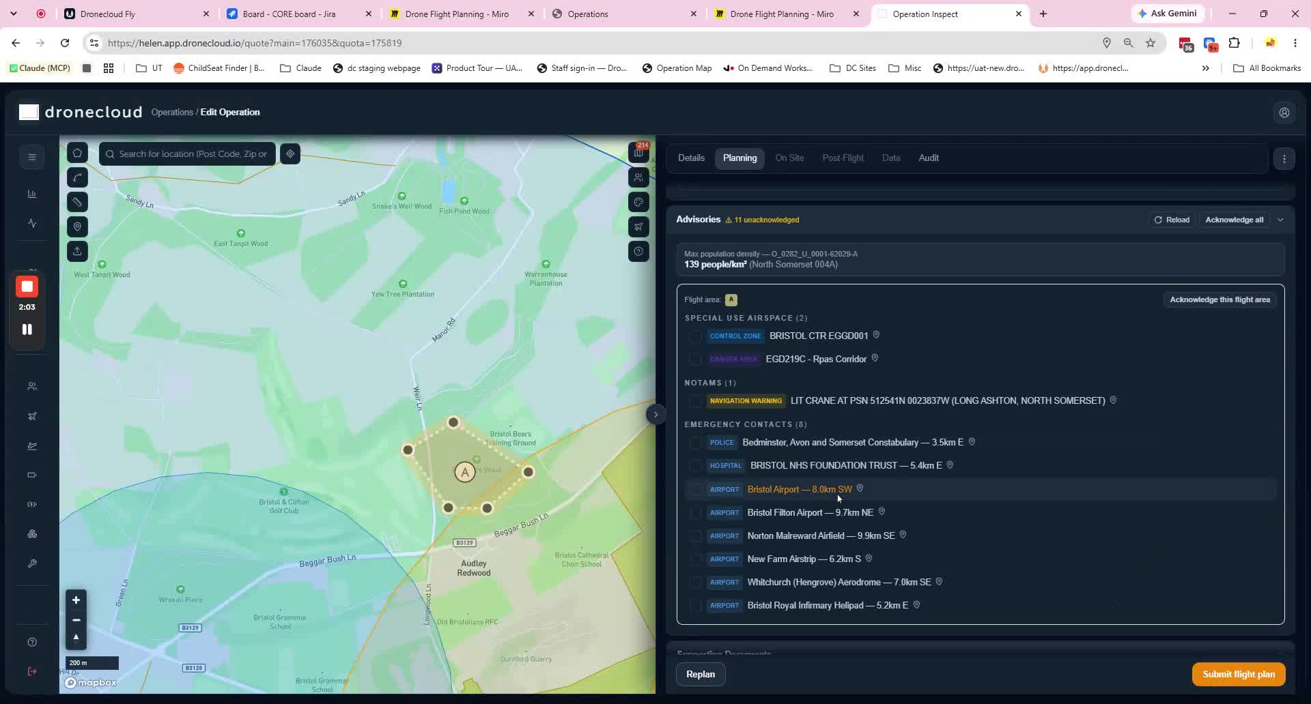This screenshot has width=1311, height=704.
Task: Click Acknowledge all advisories button
Action: [1234, 220]
